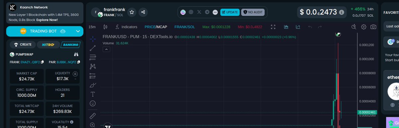Open FRANK contract link ENAZY...Q8F2
Screen dimensions: 399x128
pos(30,62)
